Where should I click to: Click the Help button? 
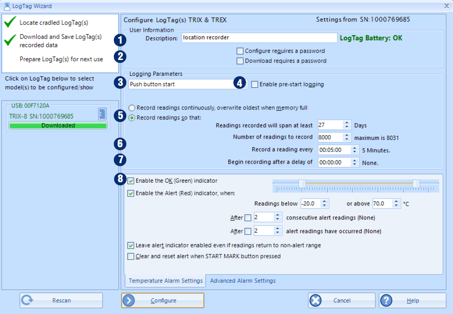pyautogui.click(x=413, y=300)
